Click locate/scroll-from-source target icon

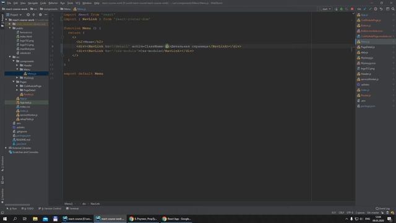click(x=28, y=15)
